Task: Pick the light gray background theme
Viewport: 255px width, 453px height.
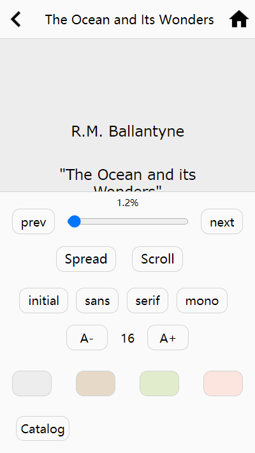Action: click(x=32, y=383)
